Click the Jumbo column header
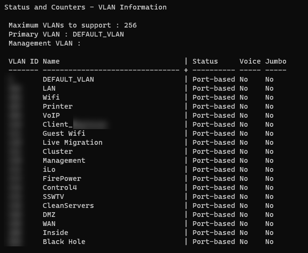The width and height of the screenshot is (308, 253). (x=276, y=61)
